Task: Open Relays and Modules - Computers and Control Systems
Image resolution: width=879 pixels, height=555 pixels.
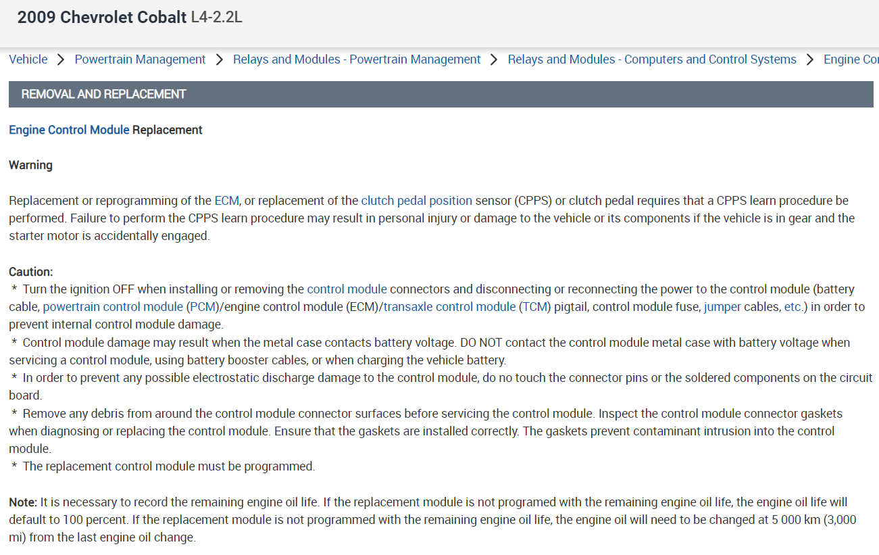Action: [652, 59]
